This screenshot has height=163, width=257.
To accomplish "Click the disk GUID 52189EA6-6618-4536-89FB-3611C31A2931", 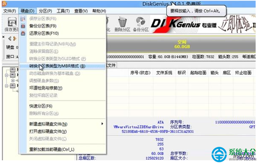I will pyautogui.click(x=158, y=131).
